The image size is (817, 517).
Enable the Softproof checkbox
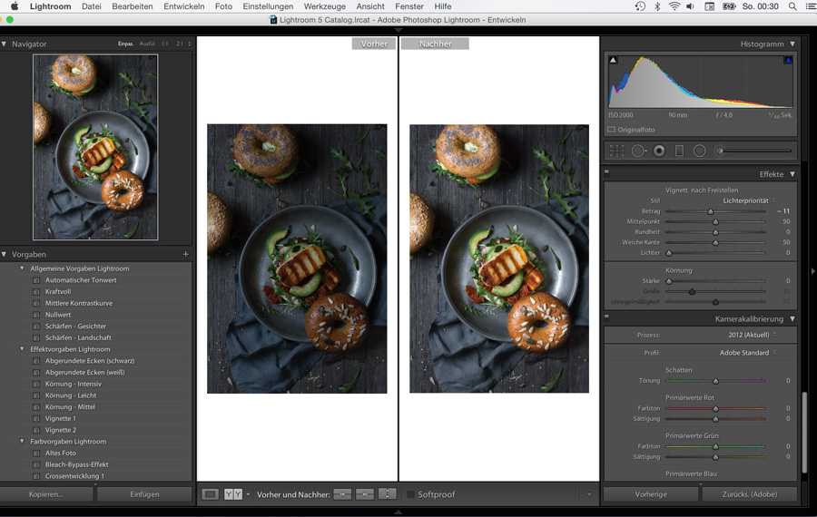coord(410,494)
